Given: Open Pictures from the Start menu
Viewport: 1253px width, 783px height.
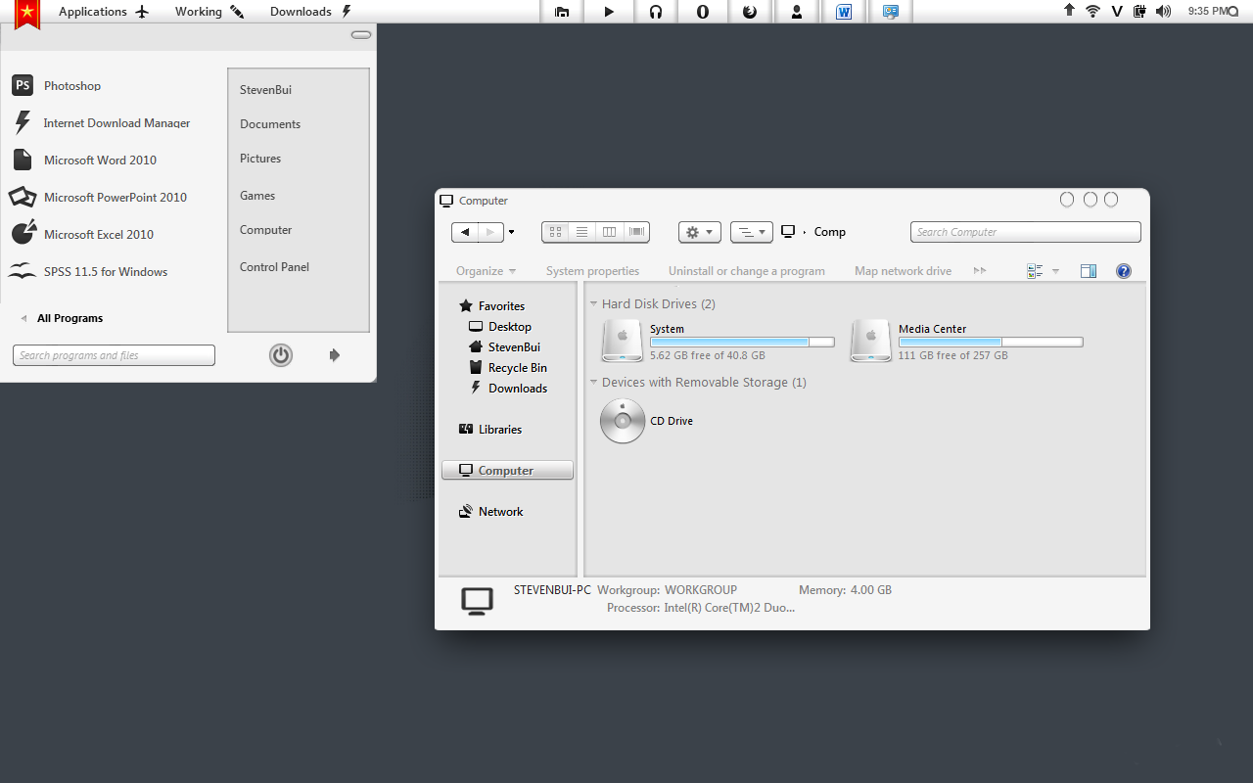Looking at the screenshot, I should click(x=260, y=159).
